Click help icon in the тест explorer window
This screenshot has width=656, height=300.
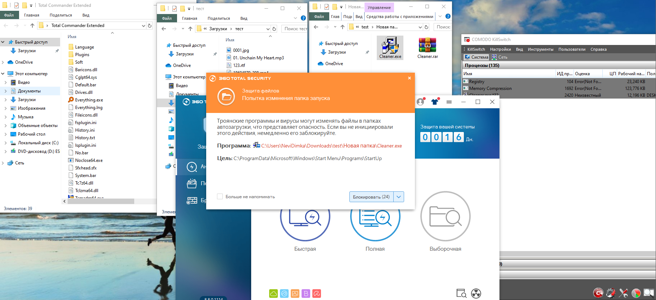click(x=303, y=18)
